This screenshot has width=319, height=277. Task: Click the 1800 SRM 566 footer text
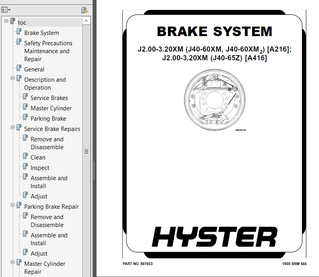coord(294,264)
